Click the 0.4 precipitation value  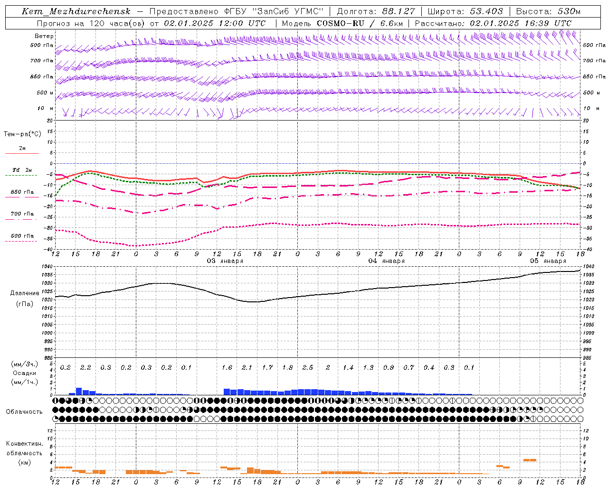tap(428, 367)
